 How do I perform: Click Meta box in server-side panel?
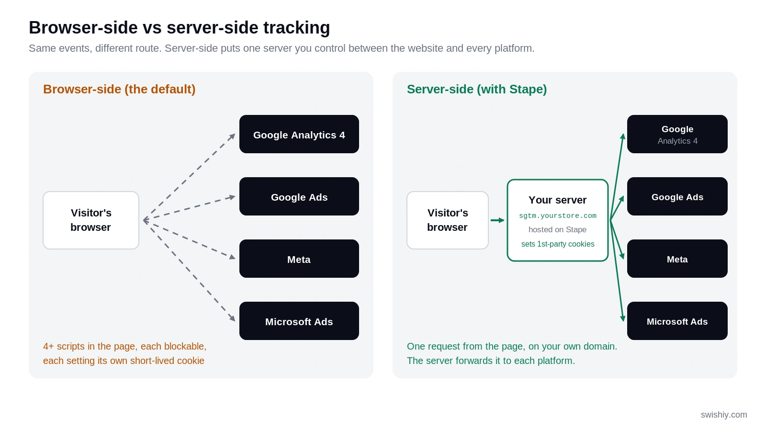(677, 259)
